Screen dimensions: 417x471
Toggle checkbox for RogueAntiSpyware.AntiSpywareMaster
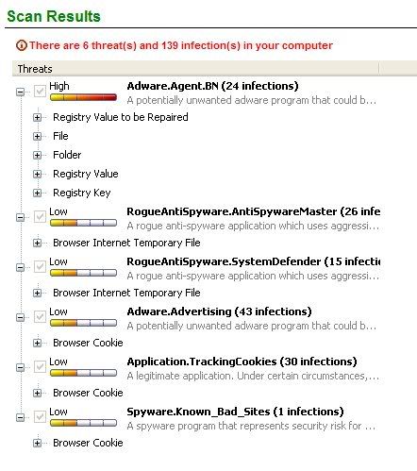40,217
